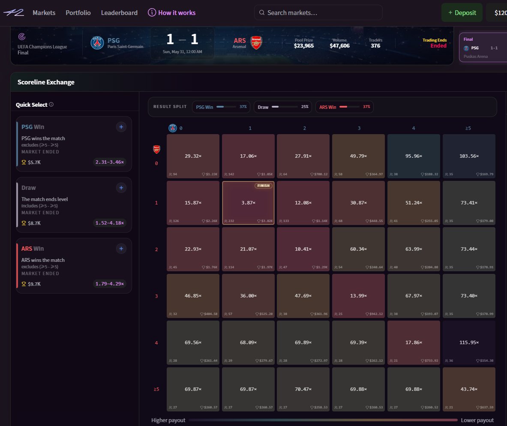Select the 21.07× scoreline cell
This screenshot has height=426, width=507.
pyautogui.click(x=248, y=249)
